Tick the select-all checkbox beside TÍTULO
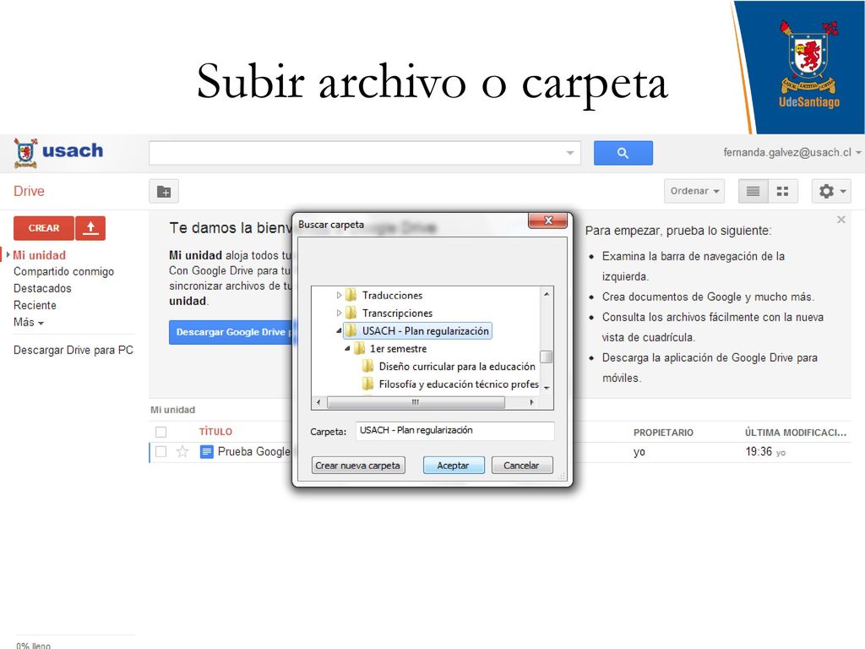This screenshot has width=865, height=649. (x=161, y=432)
